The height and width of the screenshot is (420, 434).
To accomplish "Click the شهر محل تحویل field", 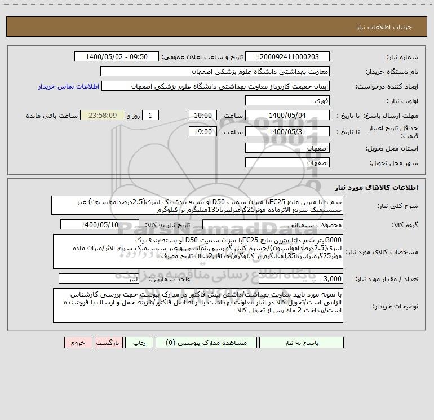I will pos(287,162).
